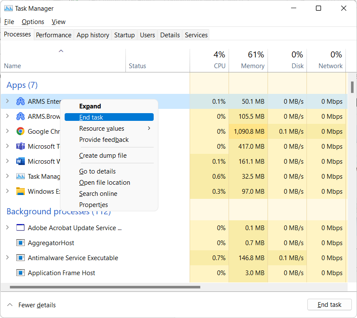Screen dimensions: 357x318
Task: Click the Task Manager title bar icon
Action: click(9, 8)
